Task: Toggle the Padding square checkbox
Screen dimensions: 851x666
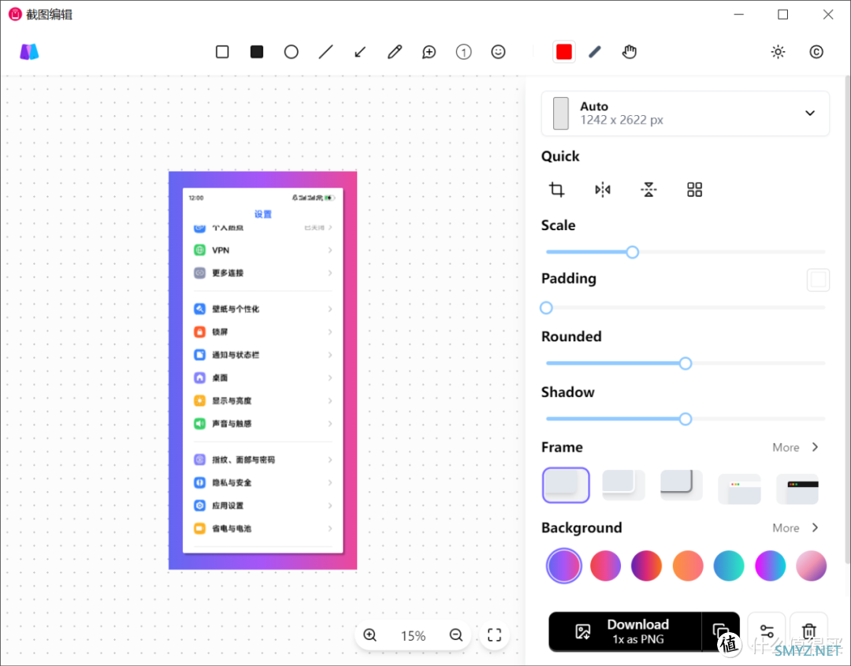Action: coord(818,280)
